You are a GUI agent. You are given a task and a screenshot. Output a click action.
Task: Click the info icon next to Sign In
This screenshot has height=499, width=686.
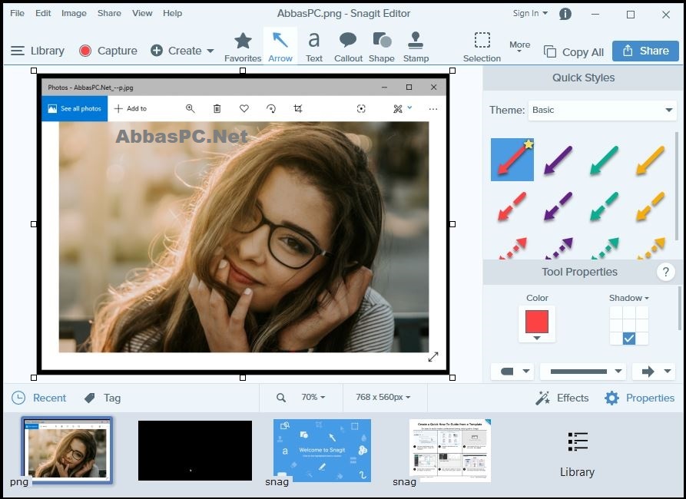tap(565, 14)
